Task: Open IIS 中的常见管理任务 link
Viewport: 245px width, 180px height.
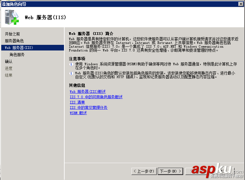Action: [88, 108]
